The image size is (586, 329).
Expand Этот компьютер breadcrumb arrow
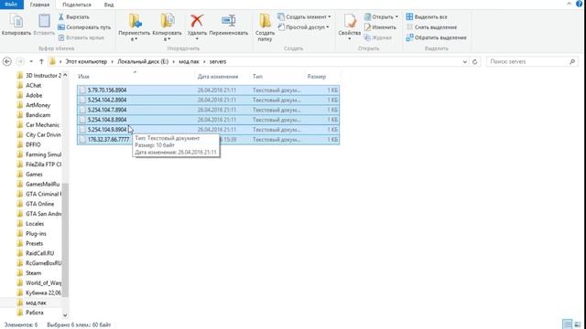(x=113, y=61)
